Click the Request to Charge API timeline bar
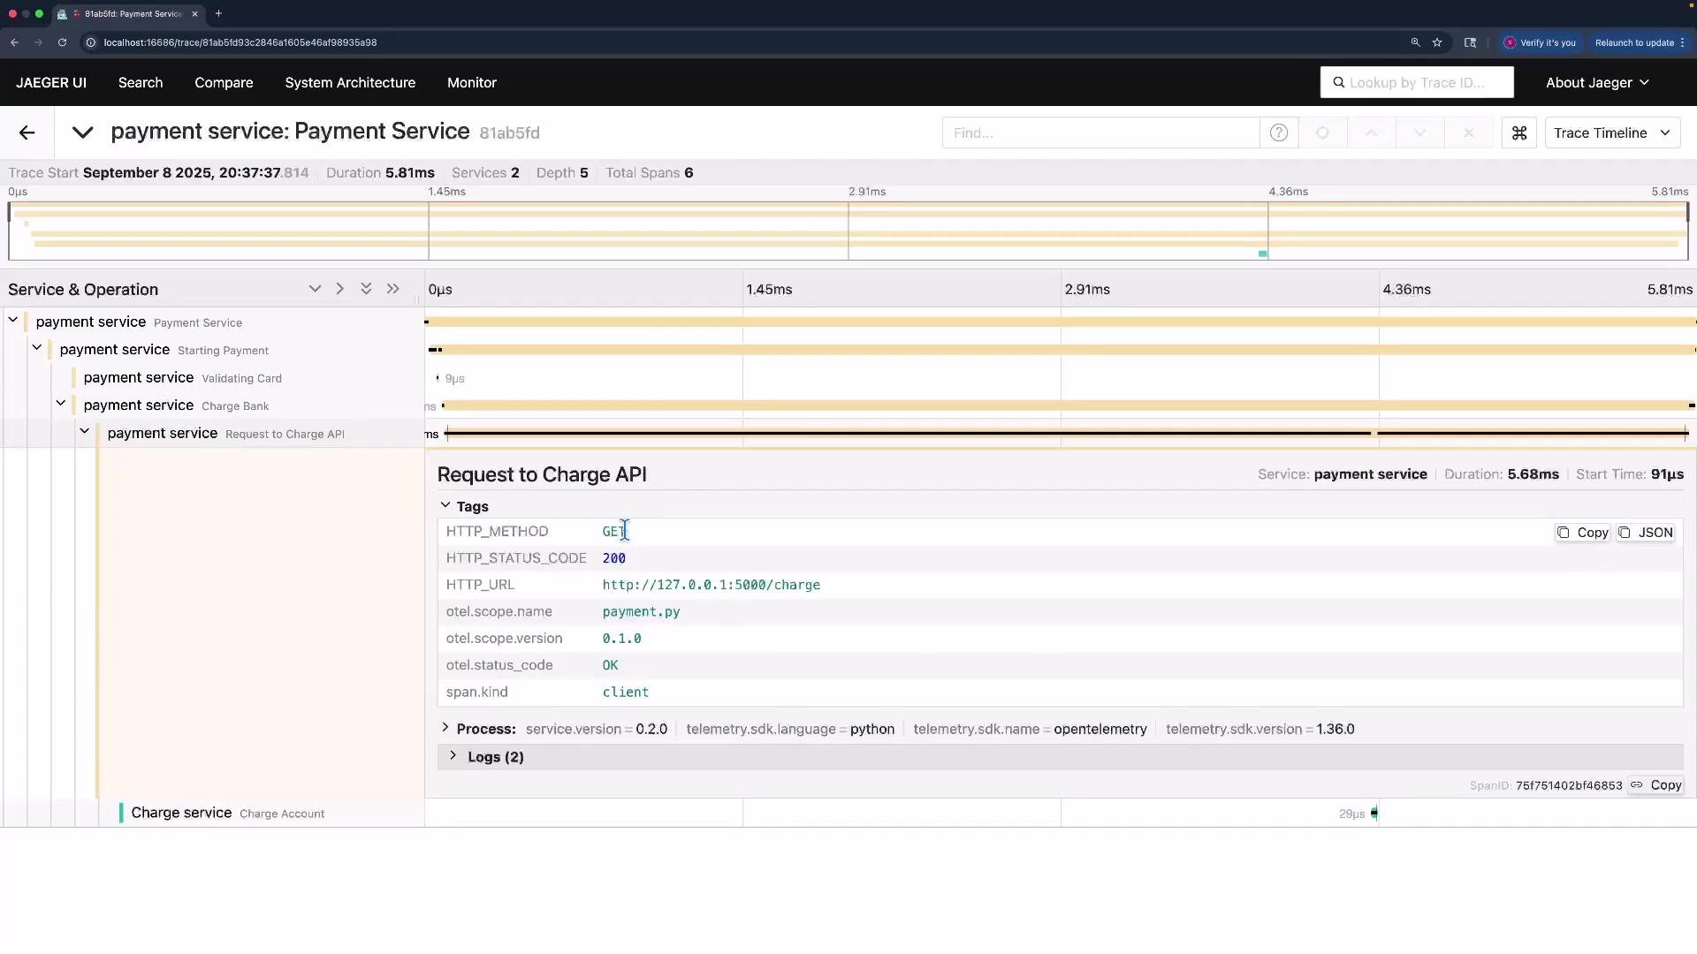Viewport: 1697px width, 954px height. point(1067,434)
